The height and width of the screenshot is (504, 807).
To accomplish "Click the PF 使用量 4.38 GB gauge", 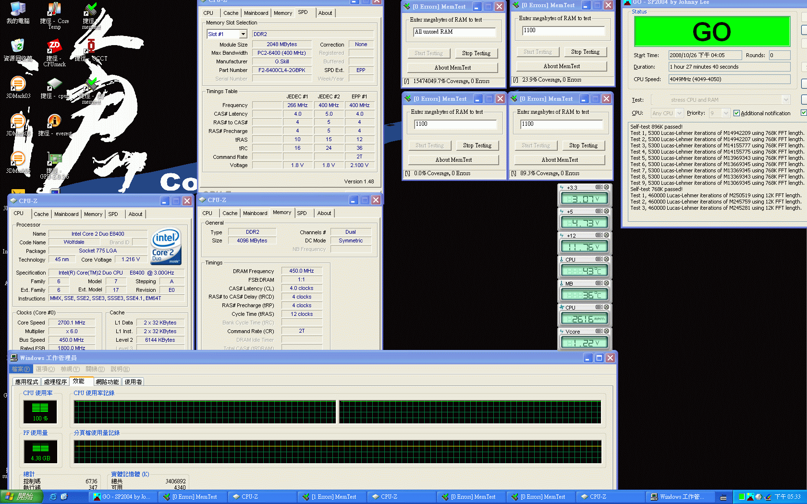I will (x=40, y=452).
